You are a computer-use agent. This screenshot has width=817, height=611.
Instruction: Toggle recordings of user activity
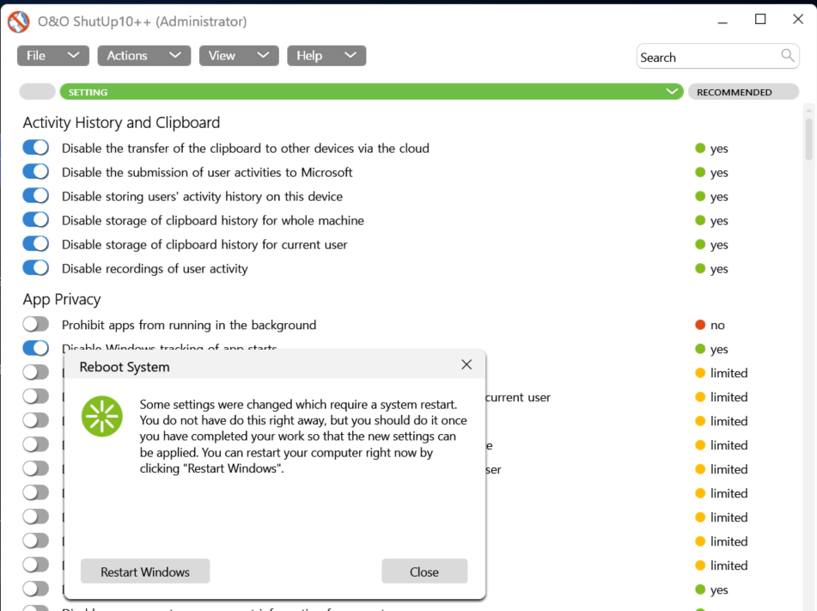pos(36,267)
